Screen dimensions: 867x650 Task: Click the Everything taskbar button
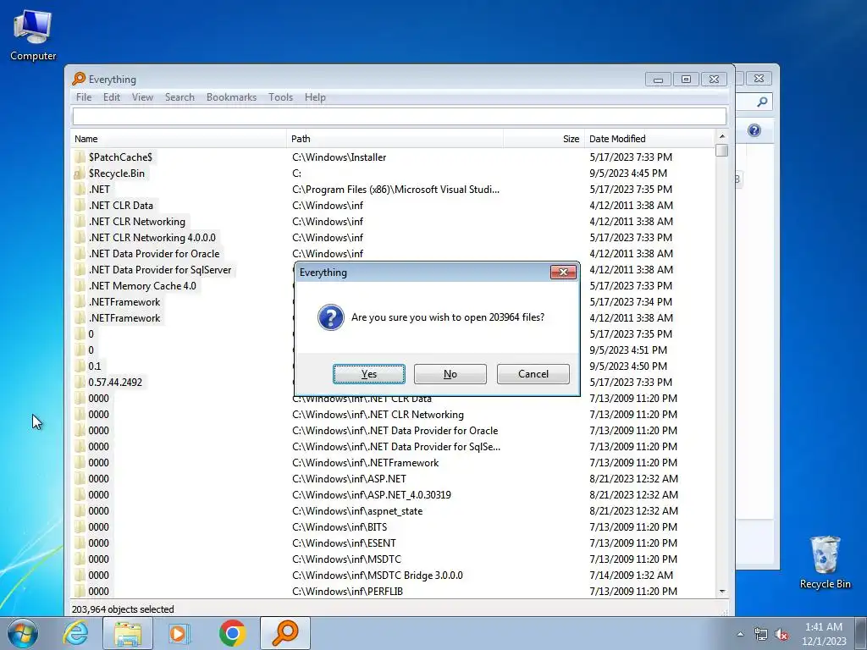pos(285,633)
